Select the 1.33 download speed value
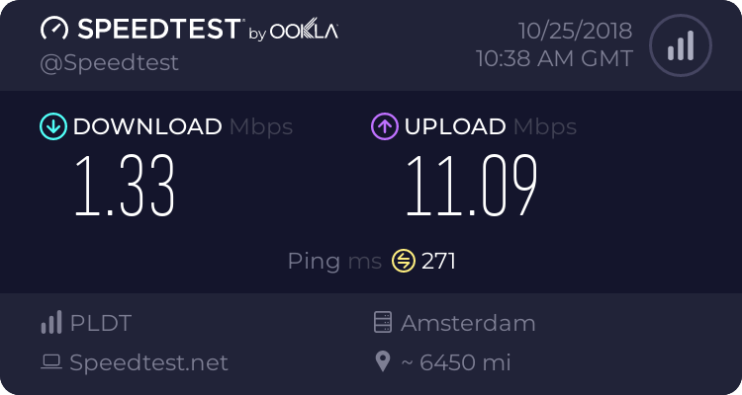The image size is (742, 395). point(126,188)
